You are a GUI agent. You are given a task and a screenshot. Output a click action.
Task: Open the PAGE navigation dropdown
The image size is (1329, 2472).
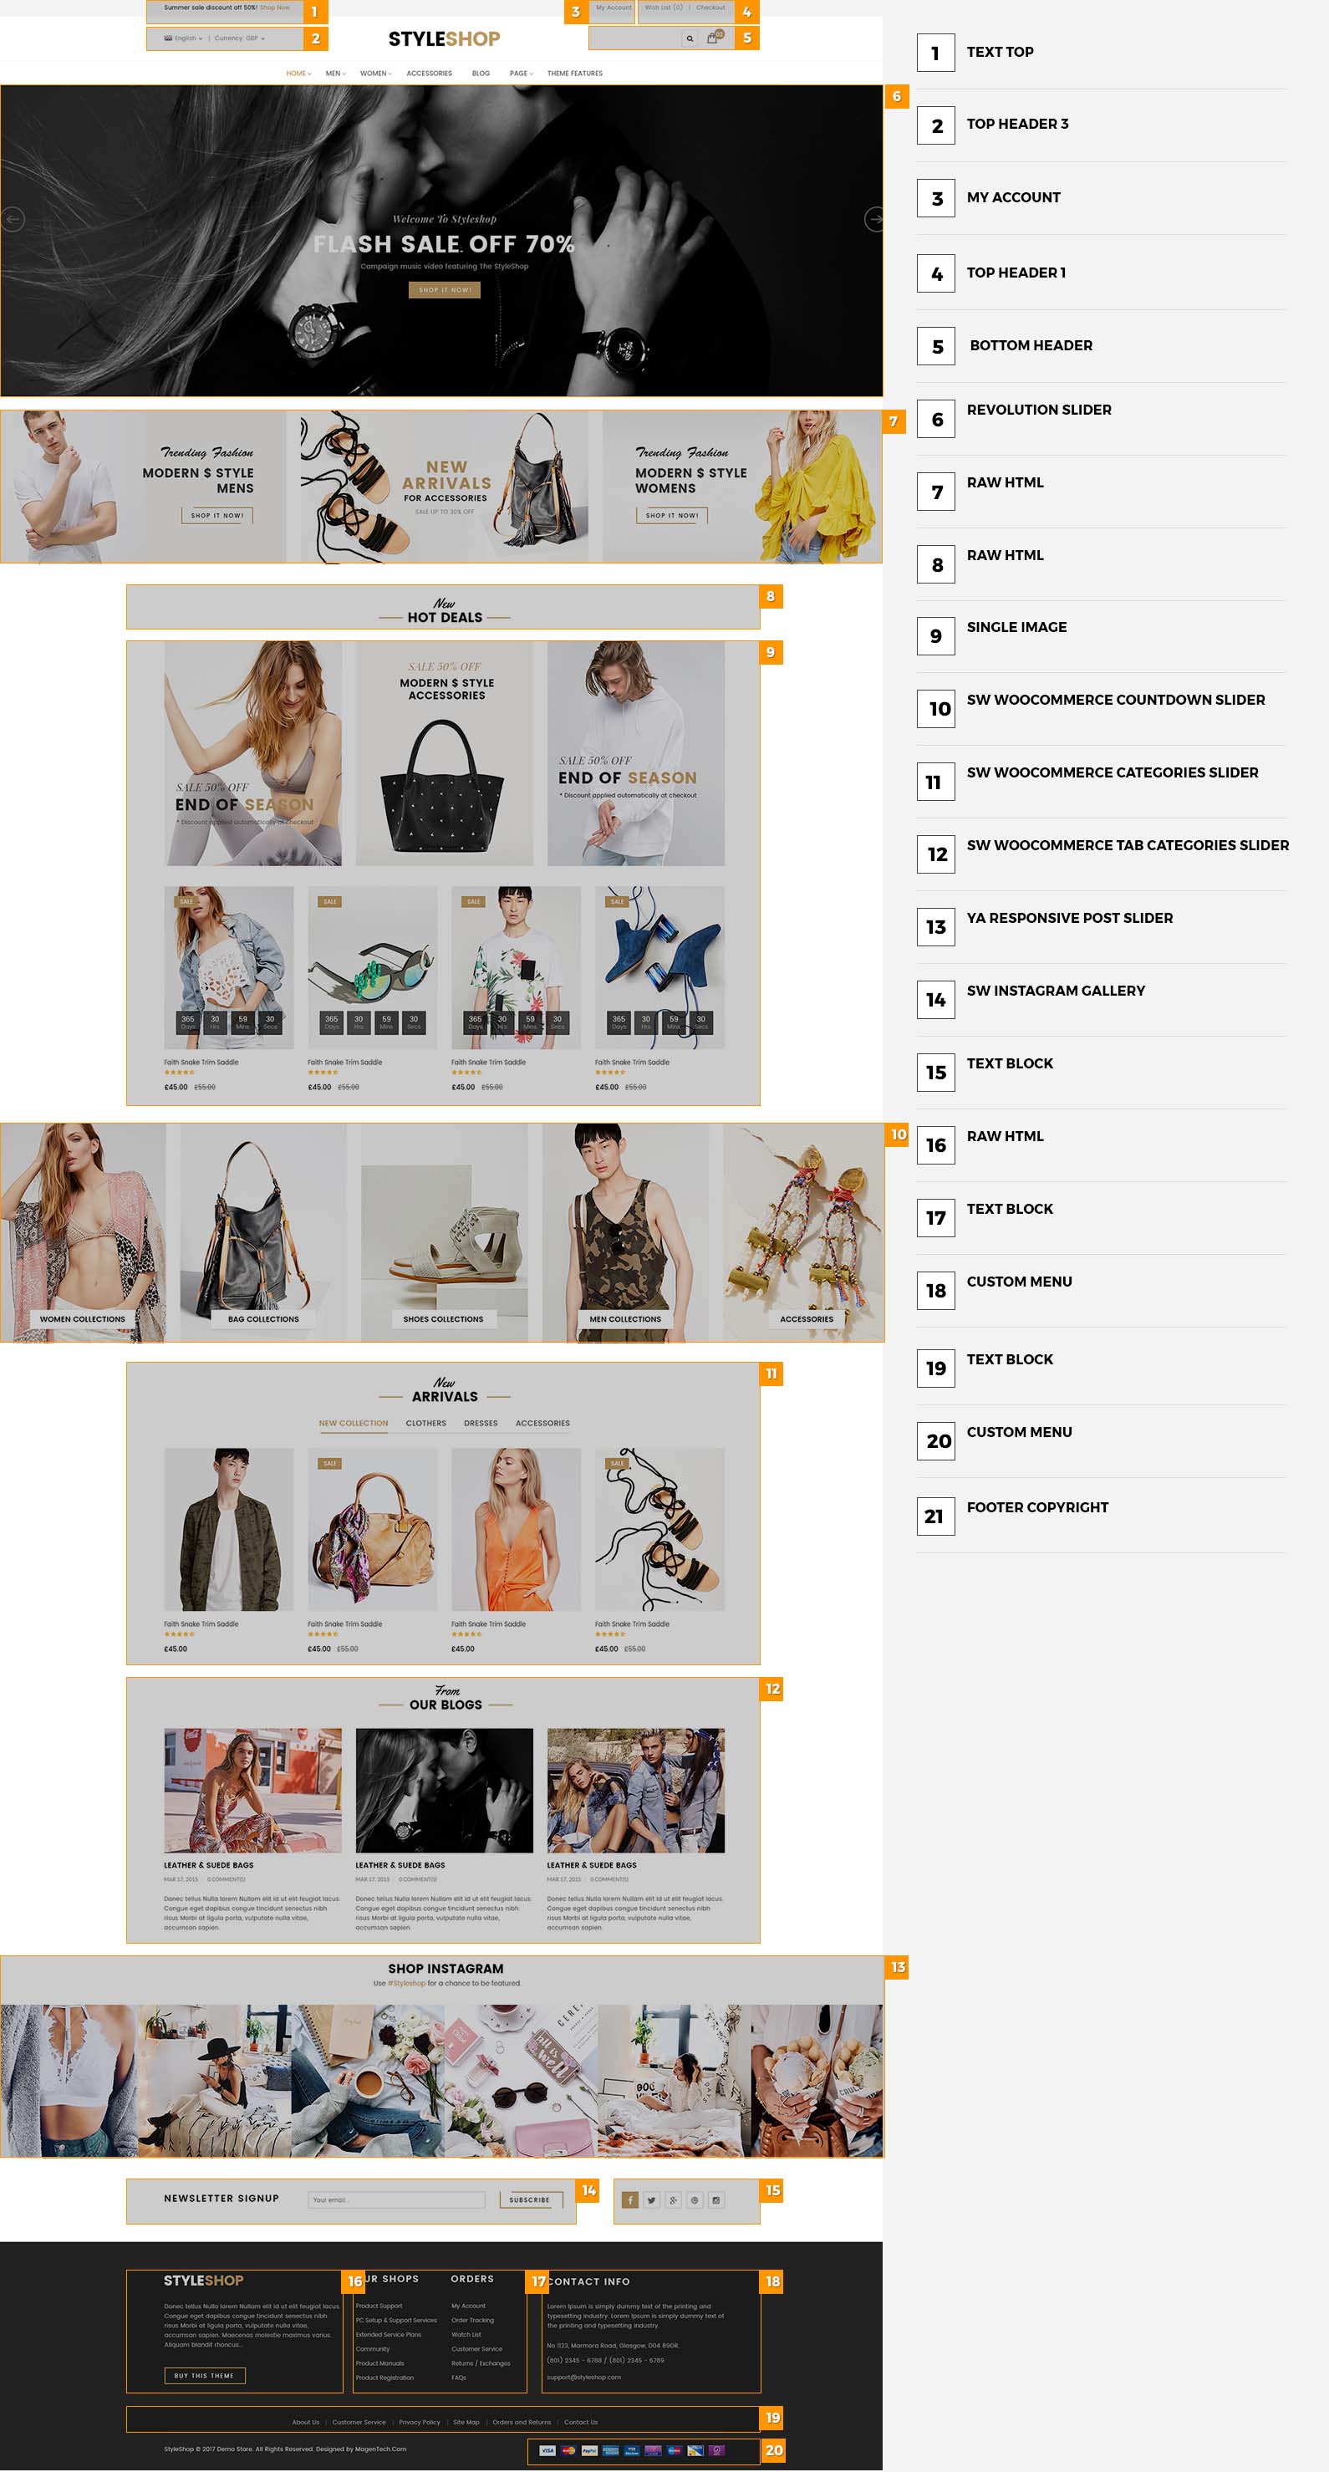click(521, 73)
